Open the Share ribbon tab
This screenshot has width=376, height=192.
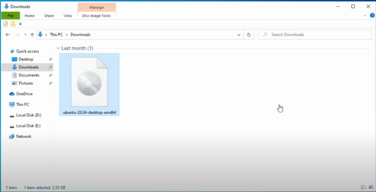pyautogui.click(x=49, y=16)
